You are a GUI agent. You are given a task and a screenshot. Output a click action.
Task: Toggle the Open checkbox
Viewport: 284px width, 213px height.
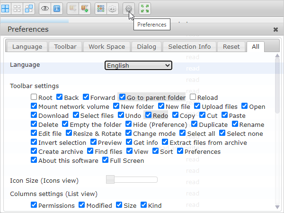click(x=245, y=106)
